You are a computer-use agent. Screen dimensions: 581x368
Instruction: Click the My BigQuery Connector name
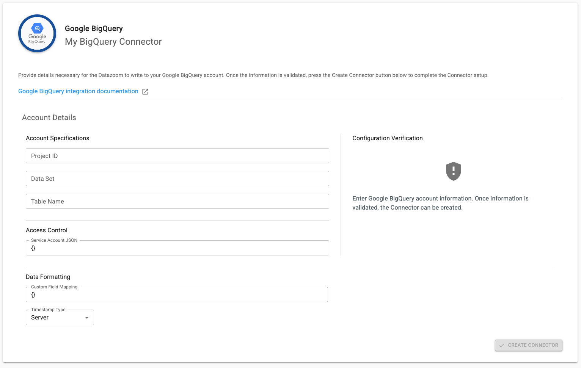[113, 42]
